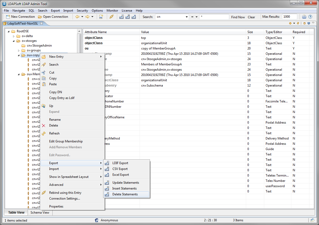Click the back navigation arrow icon
The image size is (319, 225).
click(77, 17)
